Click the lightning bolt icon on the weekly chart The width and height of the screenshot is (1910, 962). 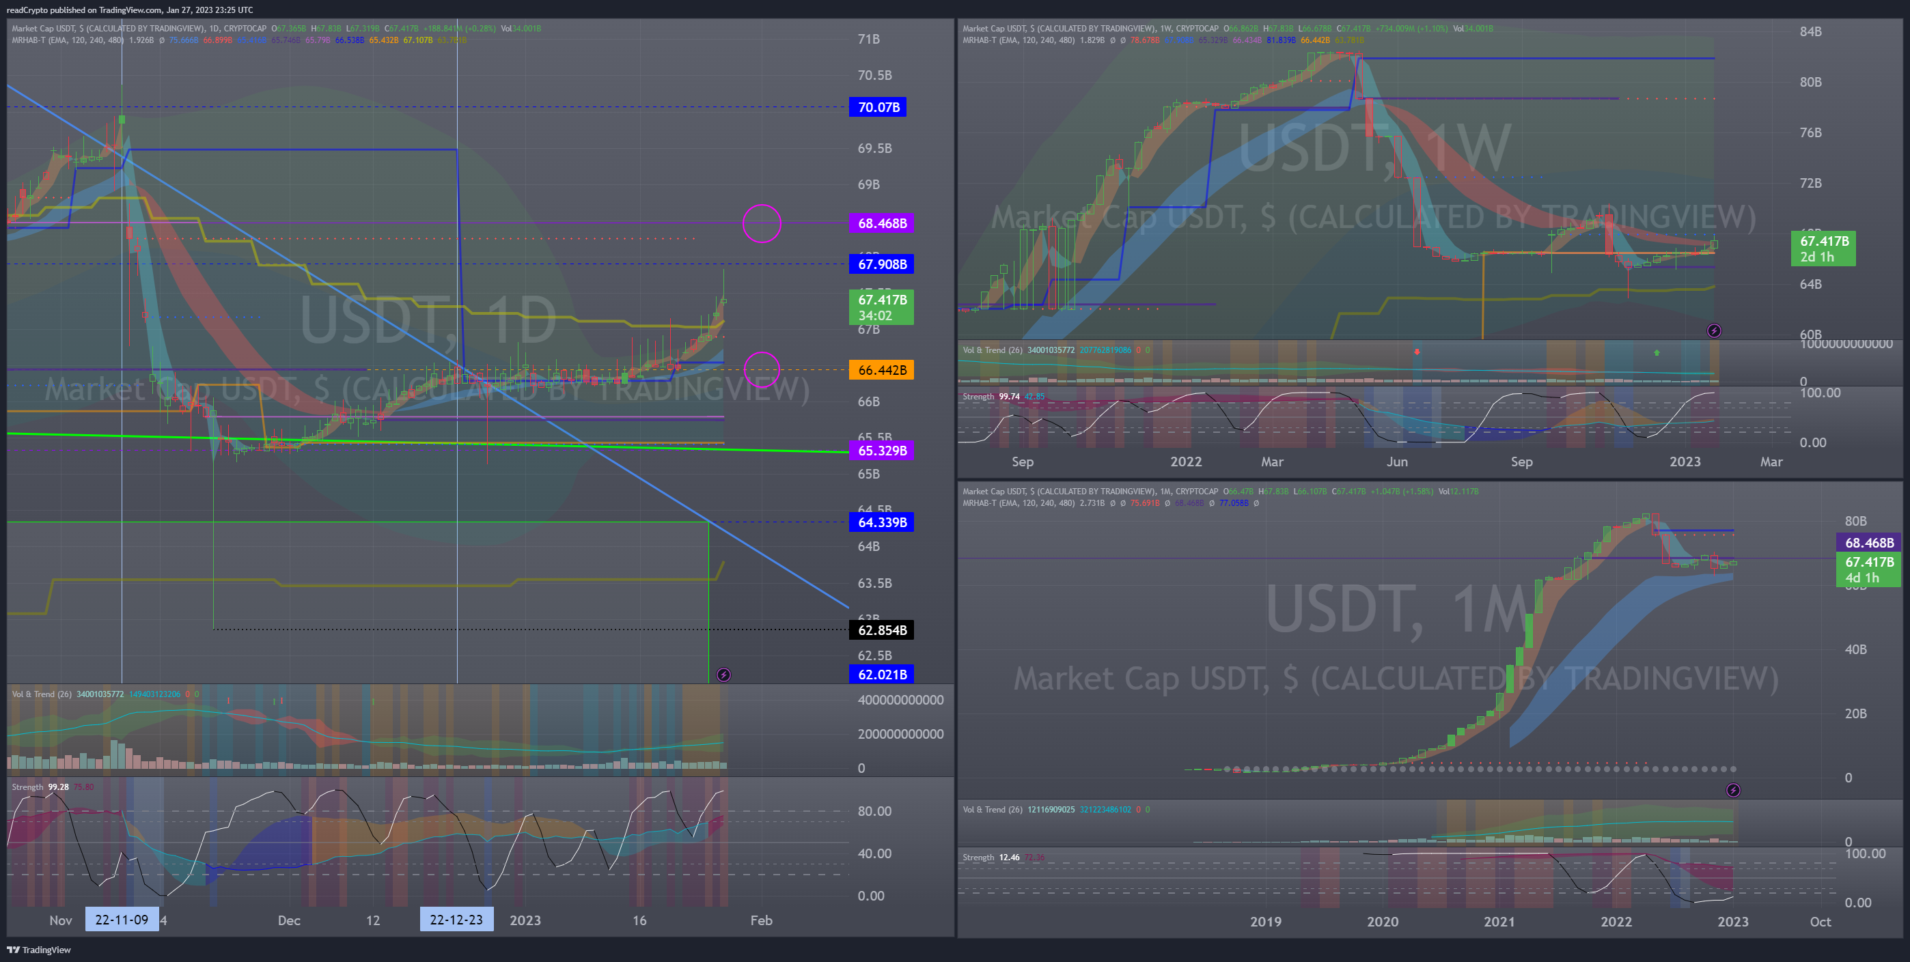1714,330
